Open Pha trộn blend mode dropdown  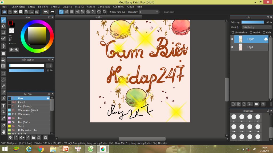[257, 27]
